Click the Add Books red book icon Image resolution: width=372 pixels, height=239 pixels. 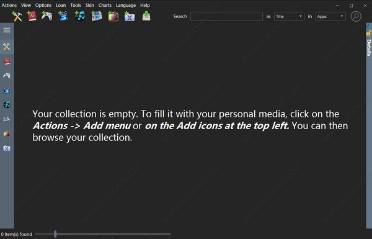coord(32,16)
